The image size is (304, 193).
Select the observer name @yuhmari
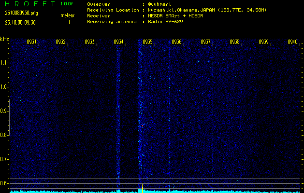[159, 4]
